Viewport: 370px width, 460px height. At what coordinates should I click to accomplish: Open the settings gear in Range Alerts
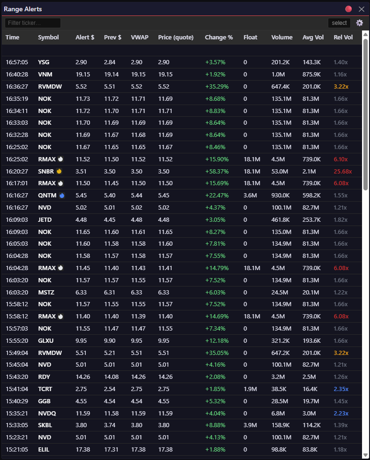(x=360, y=23)
